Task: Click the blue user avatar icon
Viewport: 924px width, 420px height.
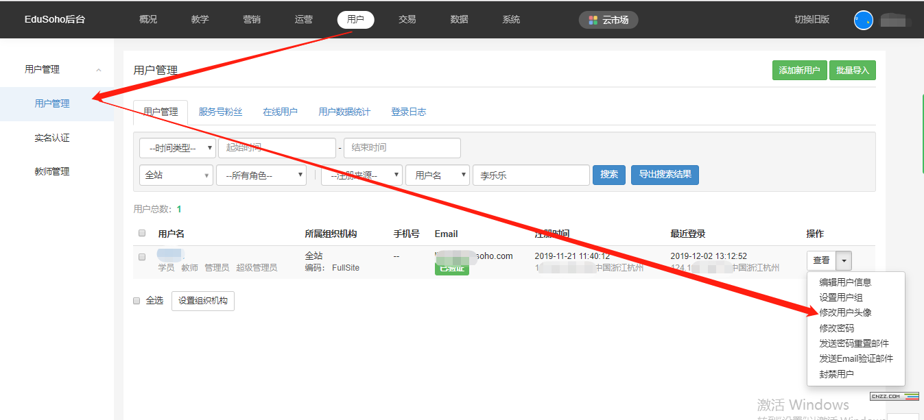Action: (x=863, y=20)
